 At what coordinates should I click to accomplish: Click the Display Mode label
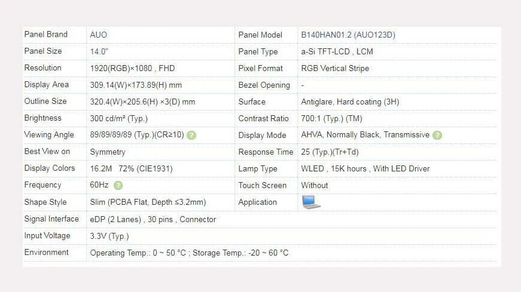coord(262,136)
